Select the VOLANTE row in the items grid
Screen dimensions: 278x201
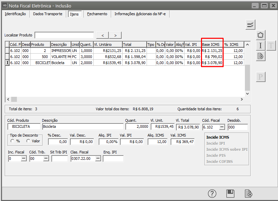click(61, 57)
